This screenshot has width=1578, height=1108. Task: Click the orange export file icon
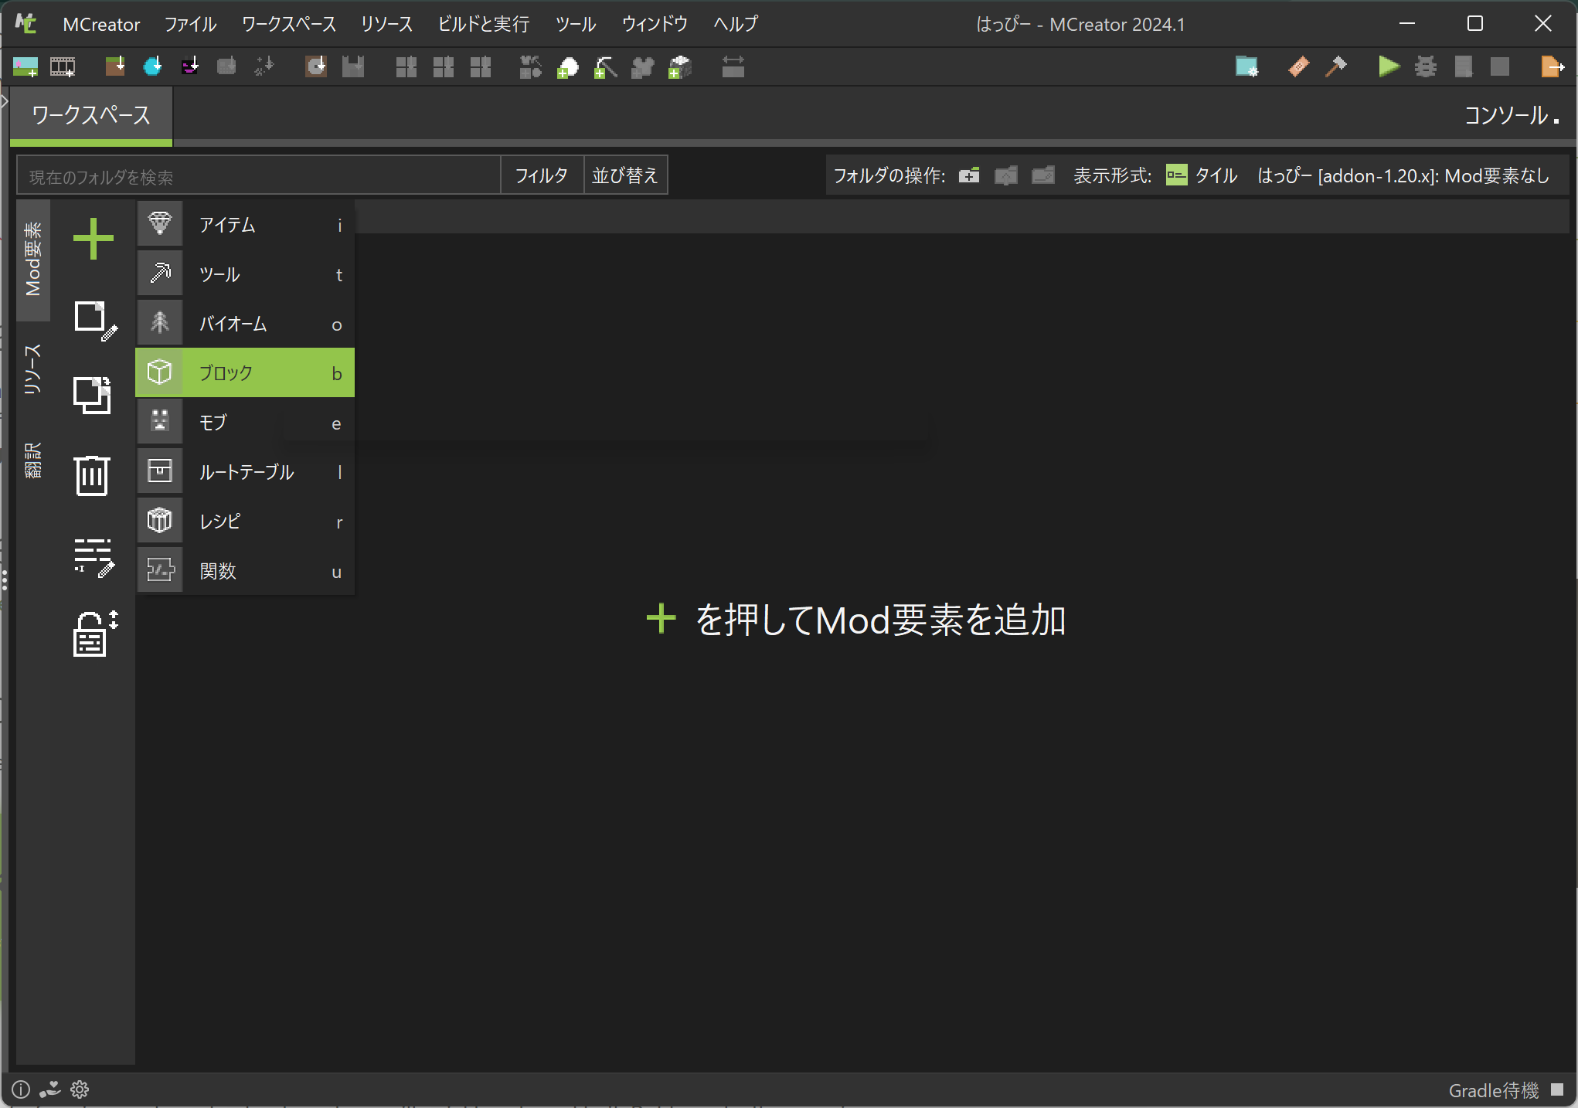(1552, 67)
